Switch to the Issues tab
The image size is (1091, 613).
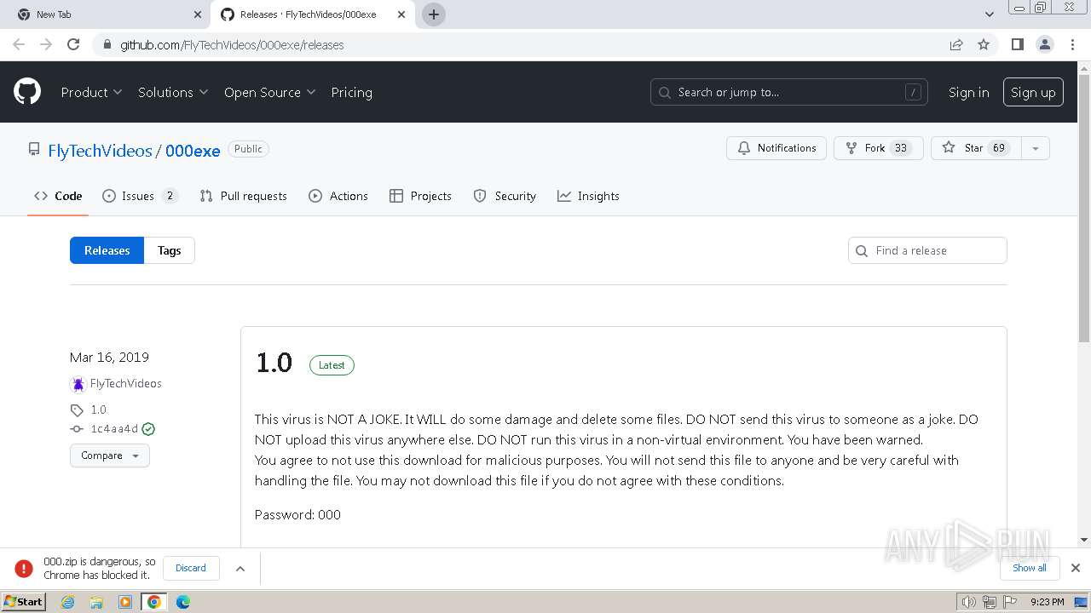(x=140, y=196)
